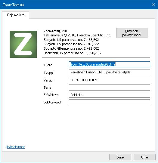The height and width of the screenshot is (163, 158).
Task: Click the ZoomText® 2019 heading text
Action: click(x=57, y=31)
